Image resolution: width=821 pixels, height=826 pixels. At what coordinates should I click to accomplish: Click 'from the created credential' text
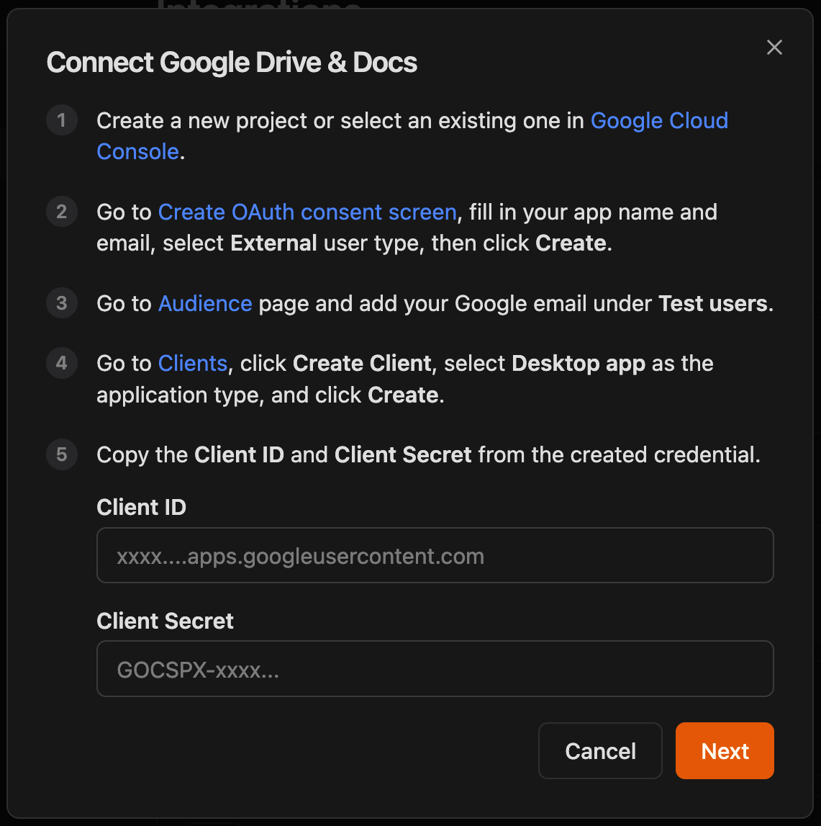(617, 455)
